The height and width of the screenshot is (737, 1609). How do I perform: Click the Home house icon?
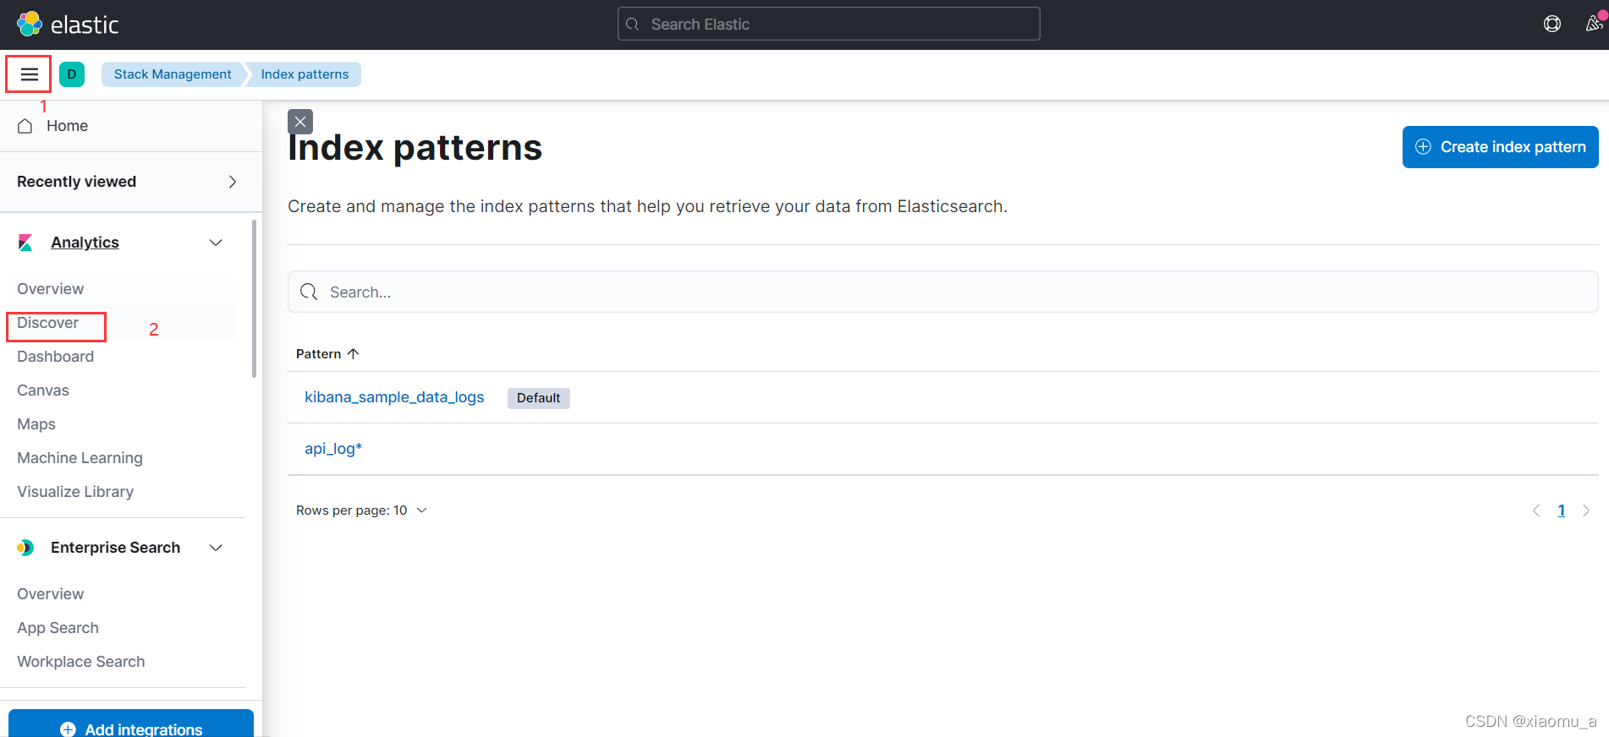click(x=25, y=126)
